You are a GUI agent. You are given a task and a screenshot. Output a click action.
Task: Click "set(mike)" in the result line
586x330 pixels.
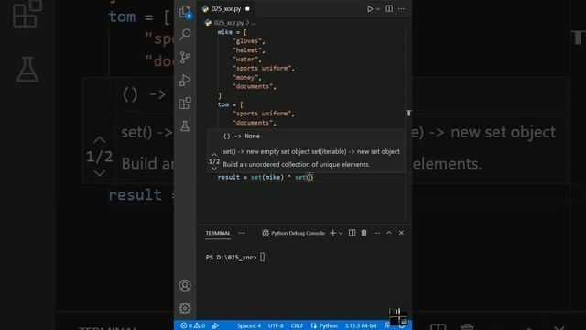266,177
